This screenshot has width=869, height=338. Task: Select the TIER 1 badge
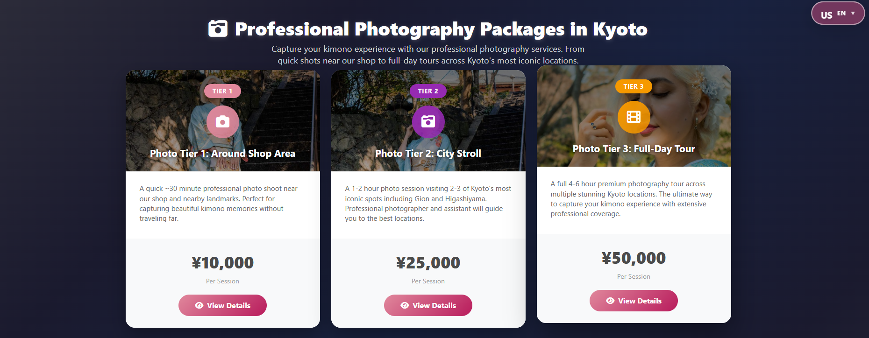click(222, 91)
